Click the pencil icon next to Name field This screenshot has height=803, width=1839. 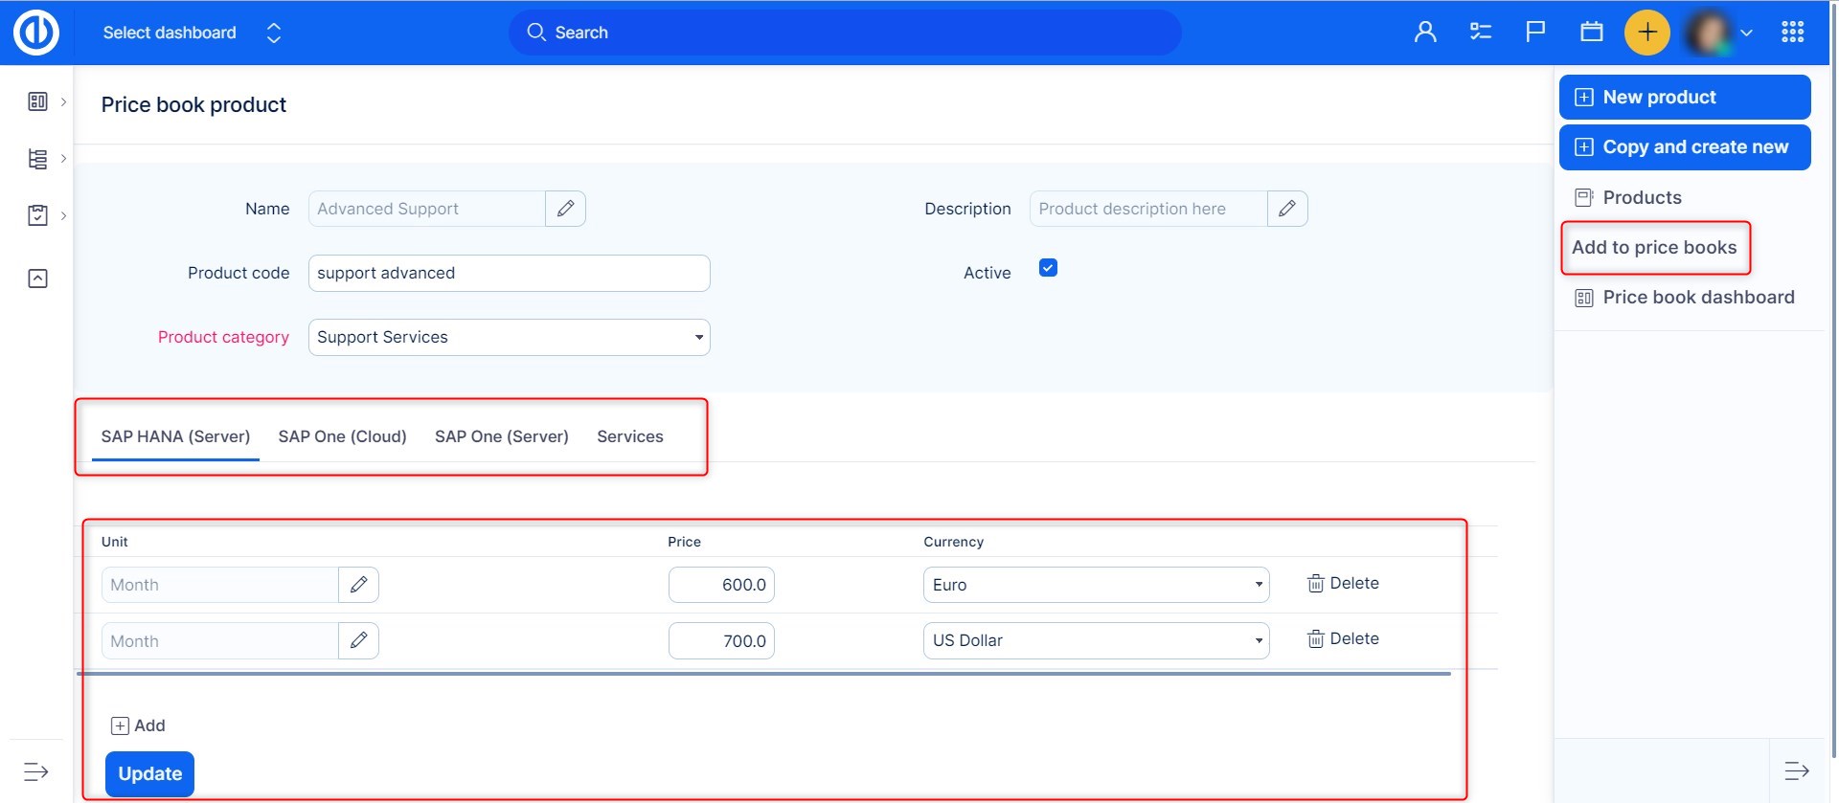click(565, 209)
